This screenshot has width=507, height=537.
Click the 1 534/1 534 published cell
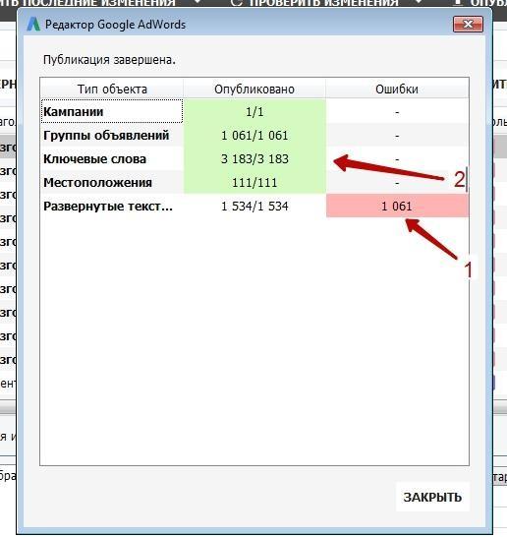(x=254, y=206)
